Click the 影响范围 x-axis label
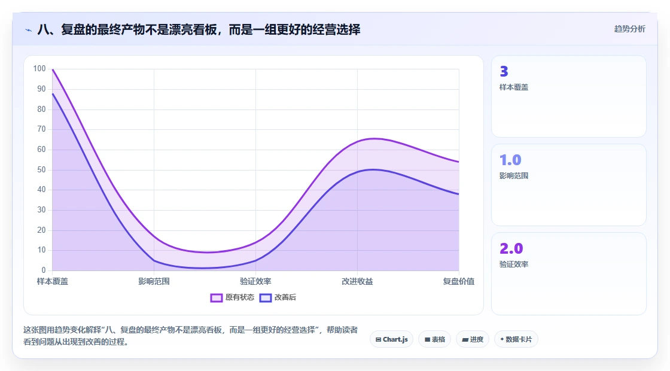 point(154,281)
